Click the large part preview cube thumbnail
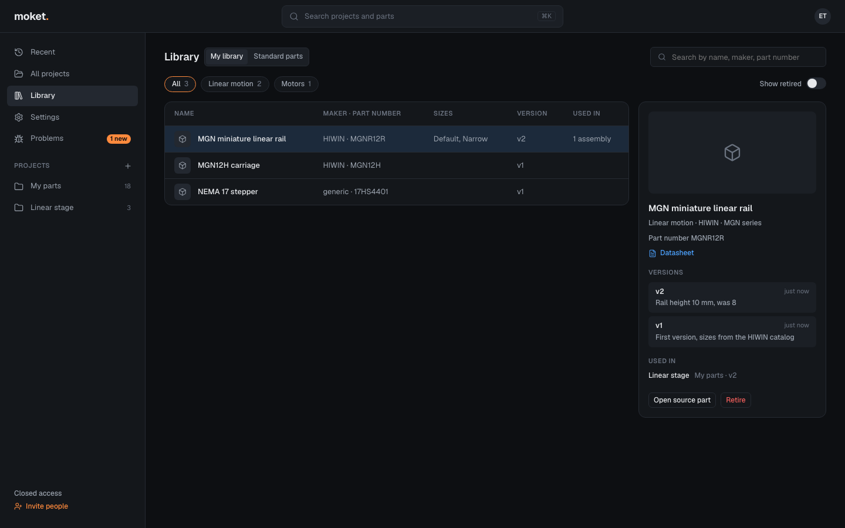This screenshot has height=528, width=845. tap(732, 153)
